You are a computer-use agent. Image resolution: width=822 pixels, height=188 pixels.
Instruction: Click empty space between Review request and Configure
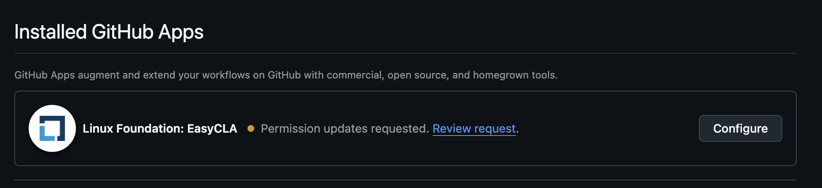point(607,128)
